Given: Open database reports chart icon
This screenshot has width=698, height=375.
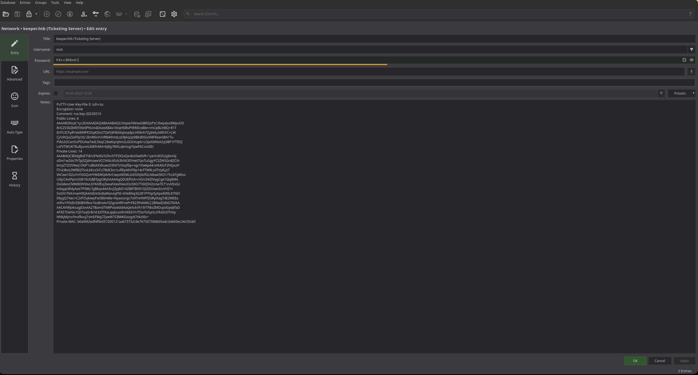Looking at the screenshot, I should [x=148, y=14].
